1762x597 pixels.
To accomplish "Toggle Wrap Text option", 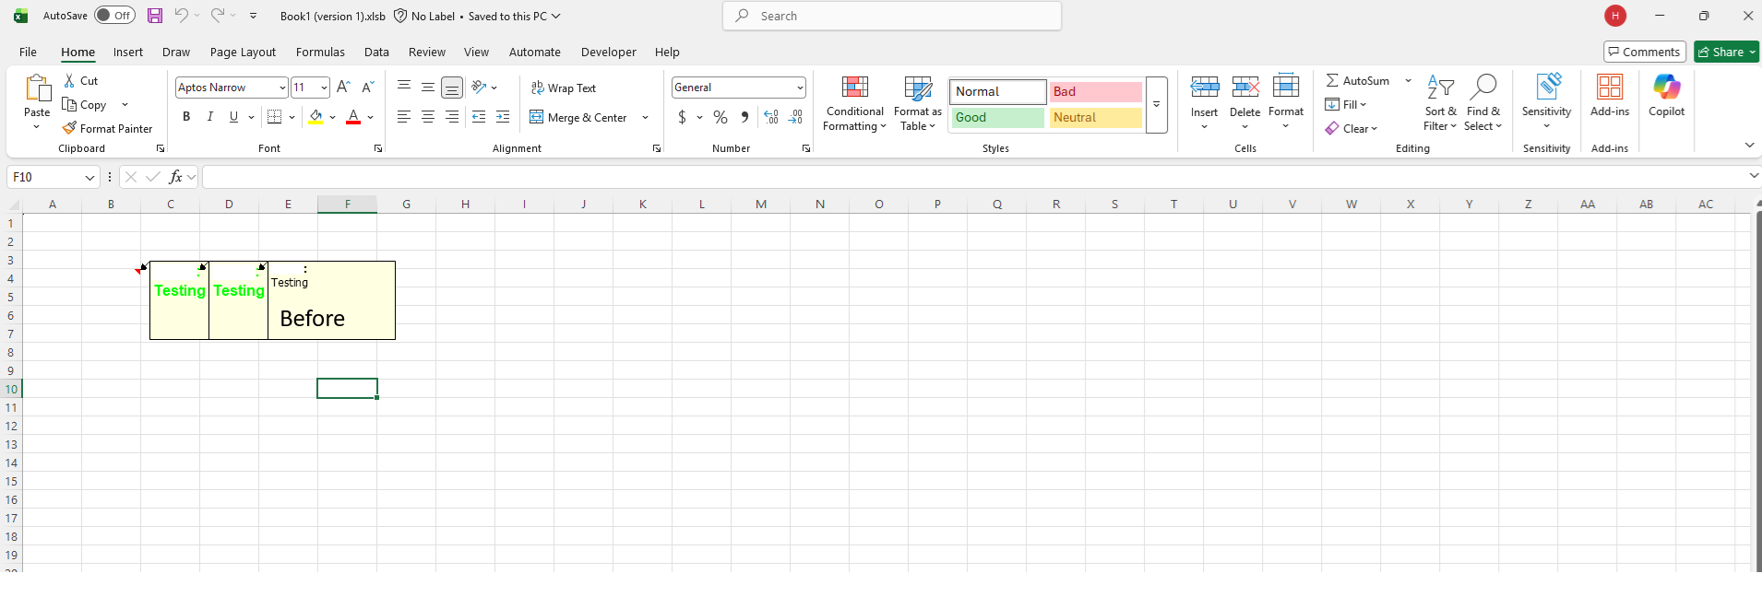I will [x=564, y=88].
